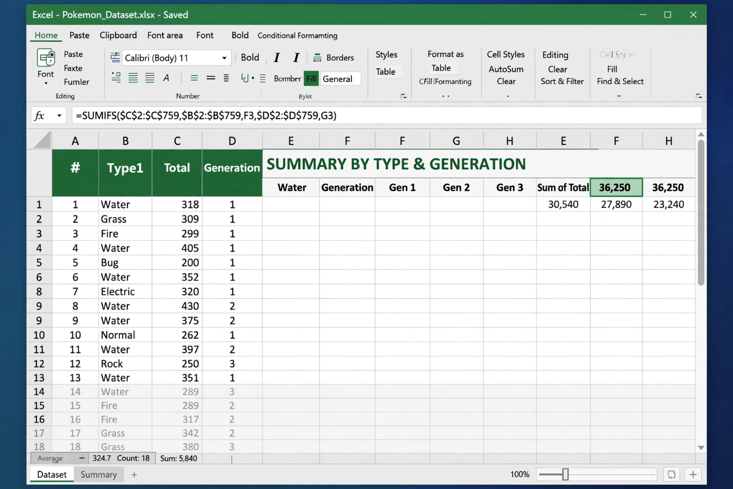Click the scroll down arrow
Image resolution: width=733 pixels, height=489 pixels.
(x=701, y=447)
